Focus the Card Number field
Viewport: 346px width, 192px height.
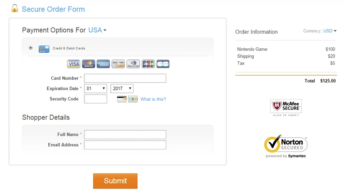(125, 78)
